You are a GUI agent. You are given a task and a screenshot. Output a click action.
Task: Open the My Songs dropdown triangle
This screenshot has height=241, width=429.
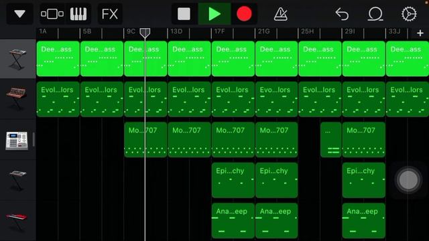coord(19,13)
